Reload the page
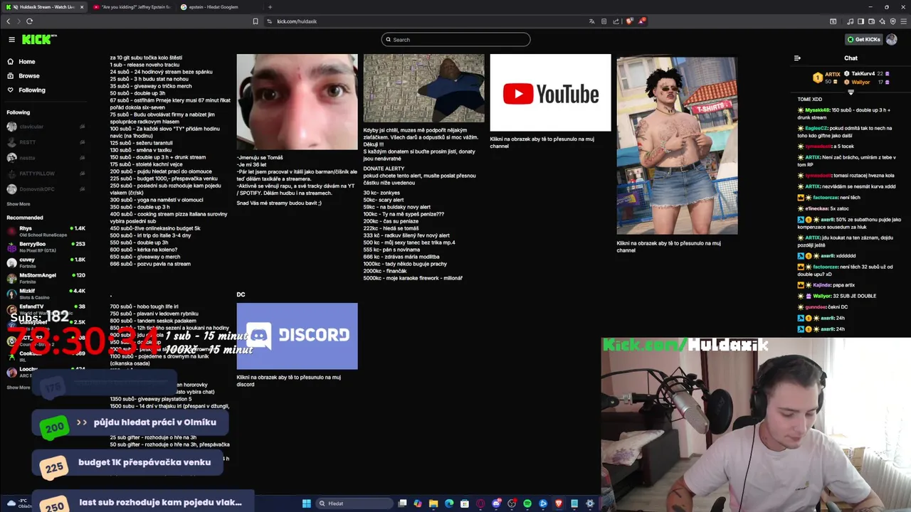This screenshot has height=512, width=911. tap(29, 21)
